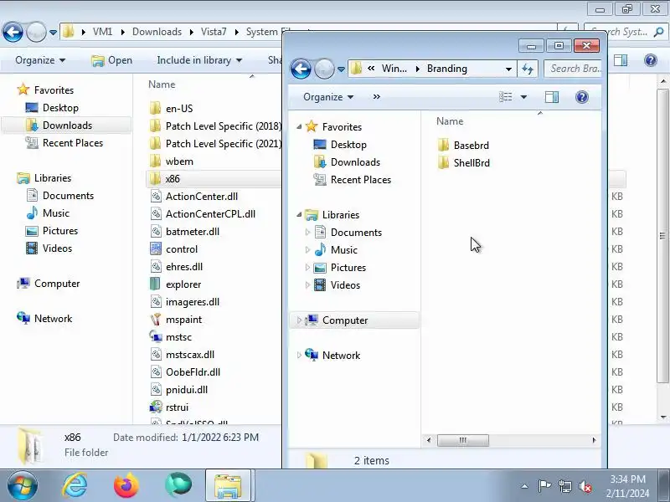Select control application file
670x502 pixels.
(174, 248)
